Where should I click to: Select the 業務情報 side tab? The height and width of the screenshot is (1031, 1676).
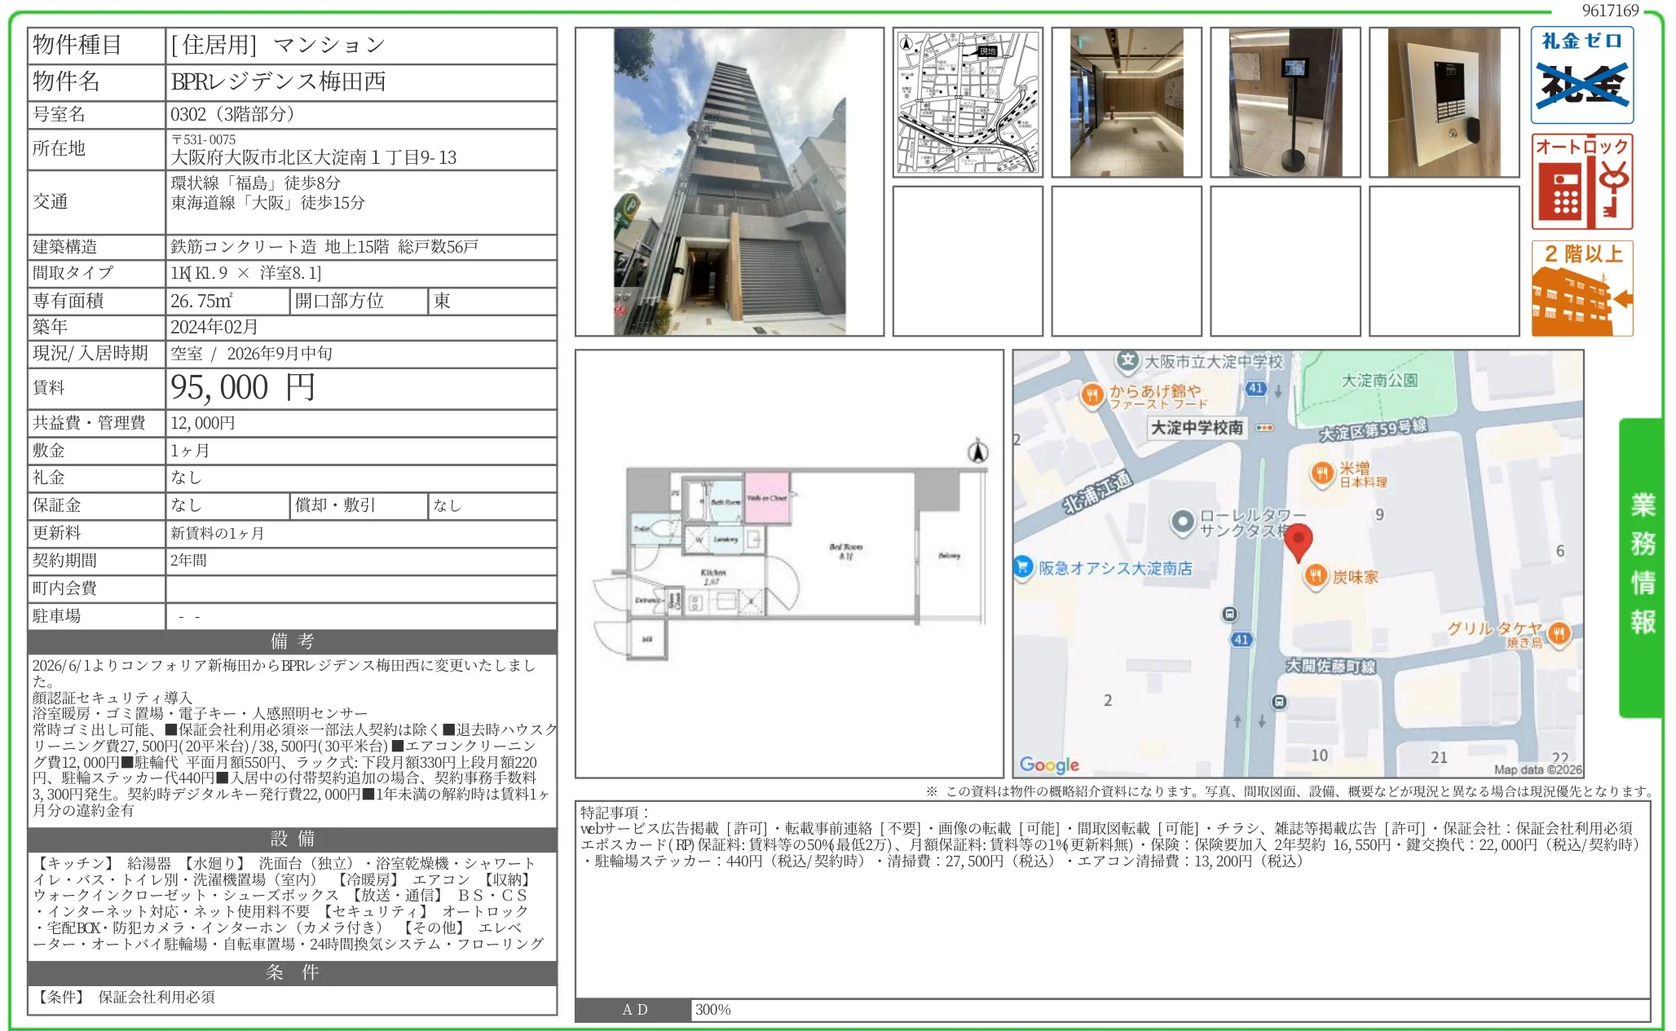click(1642, 567)
